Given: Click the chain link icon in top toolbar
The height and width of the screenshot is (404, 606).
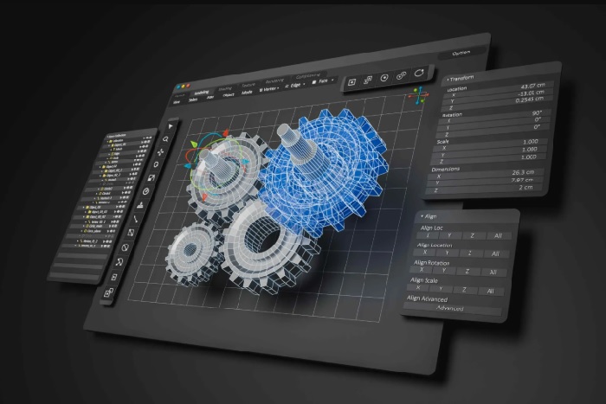Looking at the screenshot, I should tap(401, 76).
